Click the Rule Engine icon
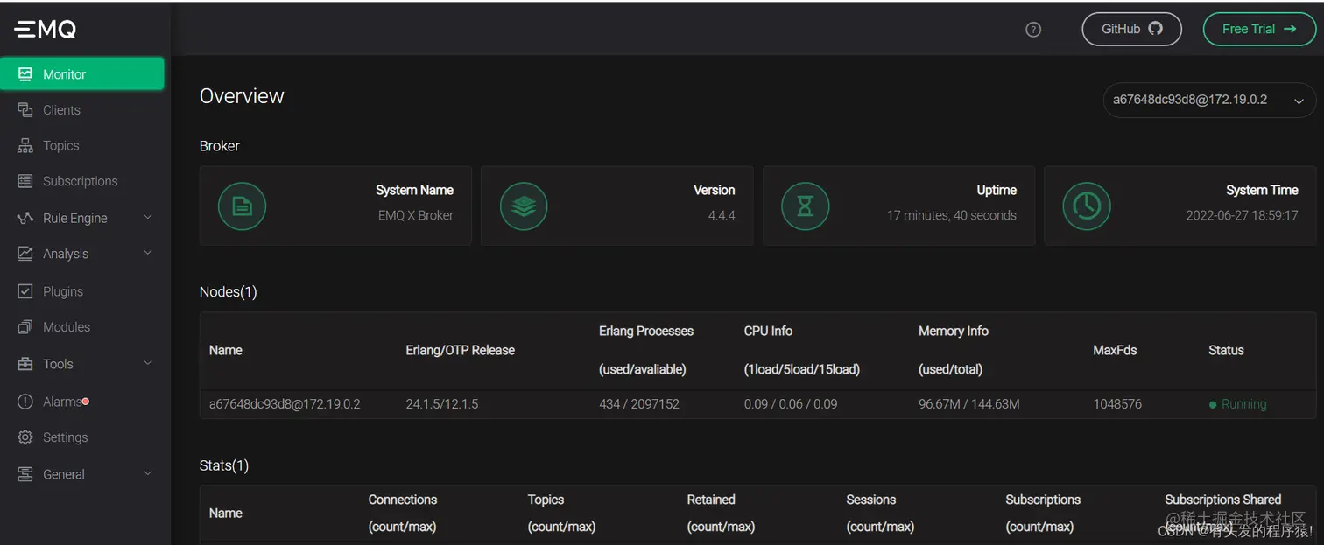 [x=25, y=218]
